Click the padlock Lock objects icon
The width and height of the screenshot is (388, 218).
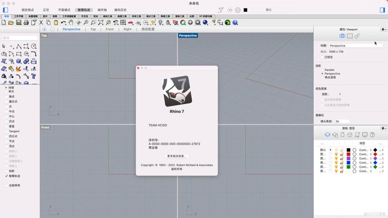(x=168, y=23)
